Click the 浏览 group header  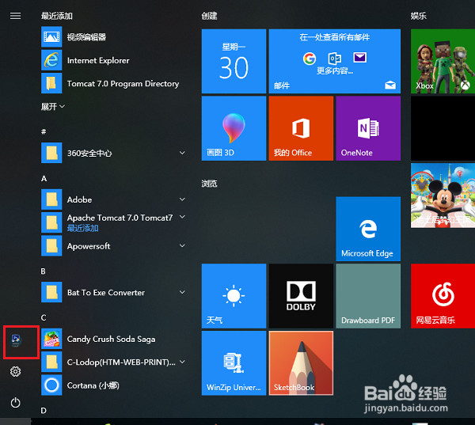pyautogui.click(x=209, y=184)
